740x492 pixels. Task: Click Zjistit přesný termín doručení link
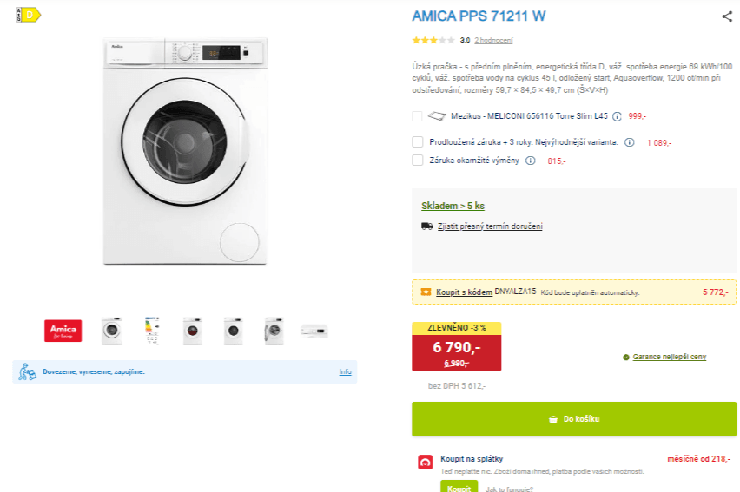tap(491, 226)
